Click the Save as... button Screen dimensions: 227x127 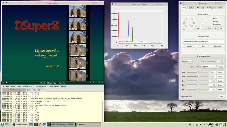(217, 46)
